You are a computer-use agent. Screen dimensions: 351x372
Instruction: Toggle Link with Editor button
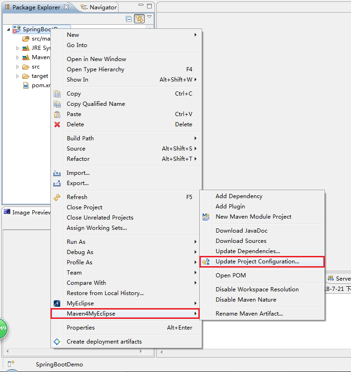pyautogui.click(x=139, y=19)
